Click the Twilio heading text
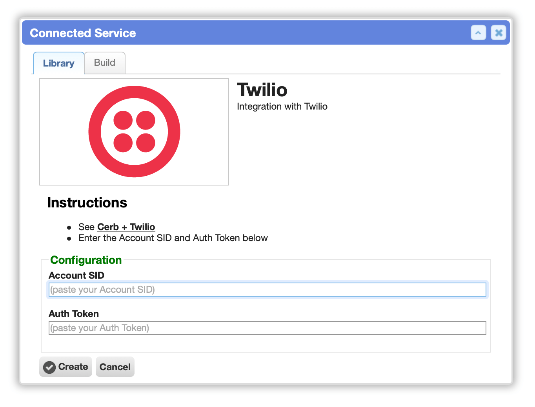Viewport: 535px width, 407px height. click(x=262, y=90)
